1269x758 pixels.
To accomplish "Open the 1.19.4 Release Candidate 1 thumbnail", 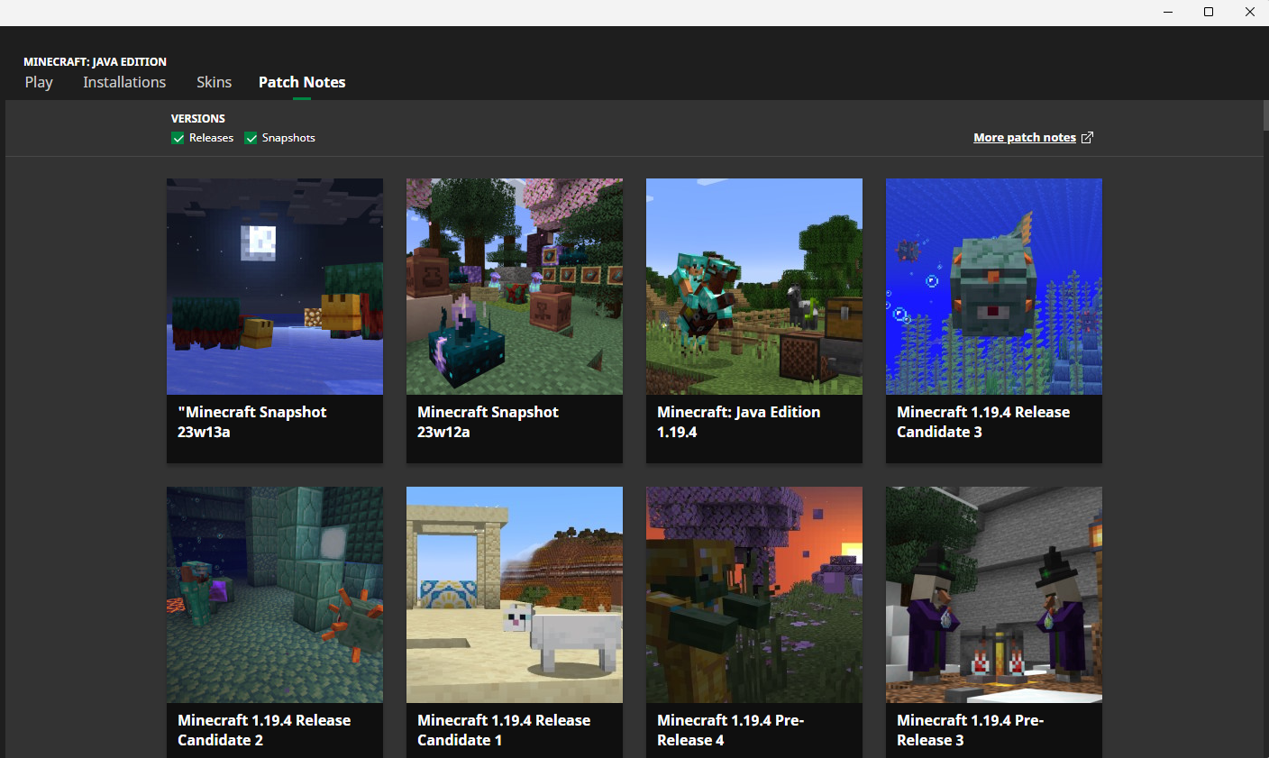I will (x=515, y=595).
